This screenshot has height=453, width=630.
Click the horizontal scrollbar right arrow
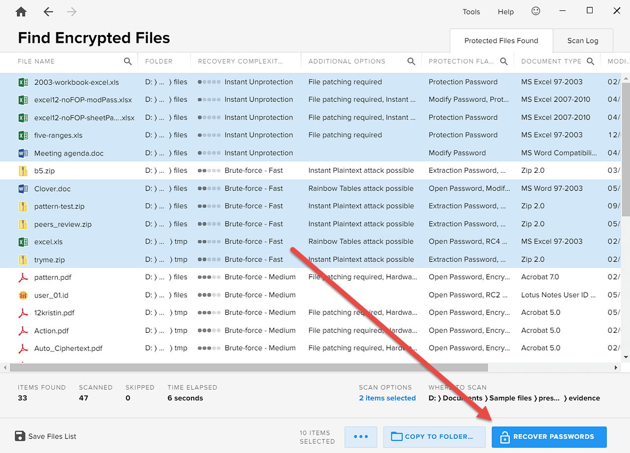pyautogui.click(x=616, y=368)
